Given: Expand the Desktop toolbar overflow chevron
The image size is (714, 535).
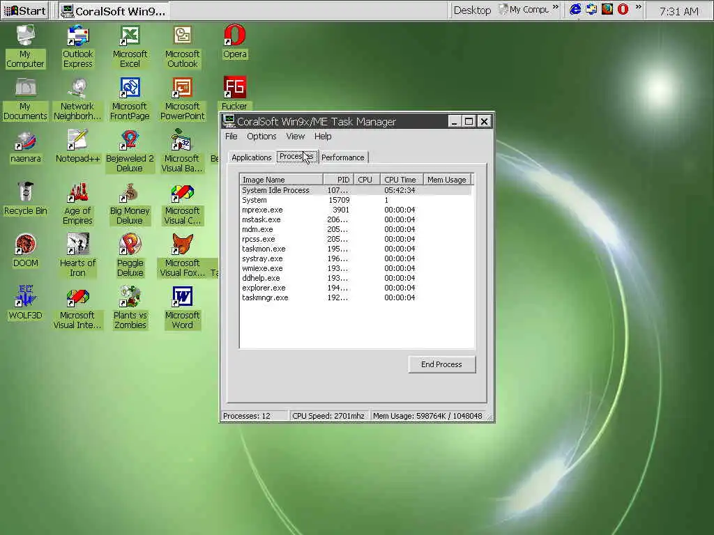Looking at the screenshot, I should click(x=556, y=7).
